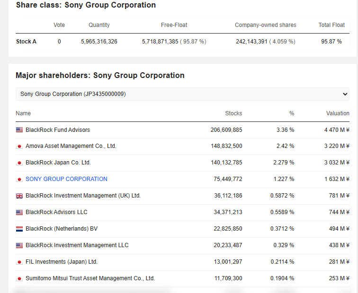Image resolution: width=358 pixels, height=293 pixels.
Task: Click the Japan flag beside Sumitomo Mitsui Trust
Action: coord(19,278)
